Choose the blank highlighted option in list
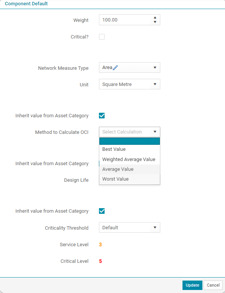This screenshot has width=225, height=293. 129,141
